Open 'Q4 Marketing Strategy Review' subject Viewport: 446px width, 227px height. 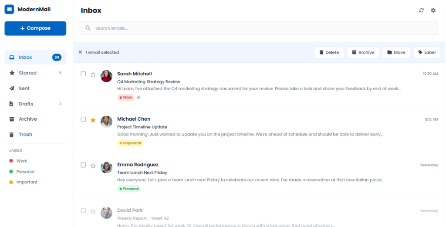149,81
